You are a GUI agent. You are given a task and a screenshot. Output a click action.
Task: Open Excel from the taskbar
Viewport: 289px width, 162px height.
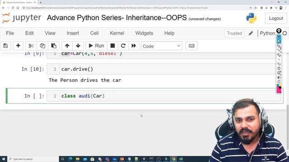tap(181, 159)
